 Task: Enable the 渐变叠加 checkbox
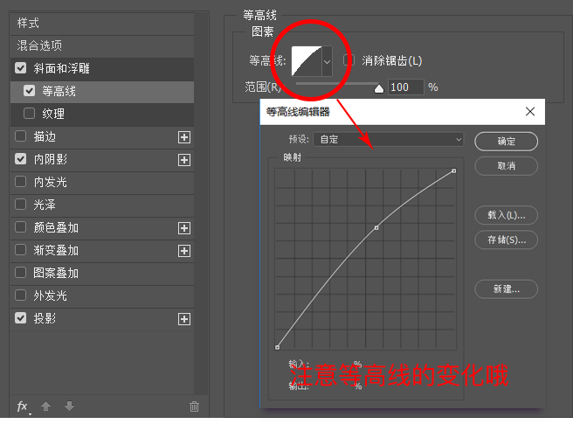tap(21, 249)
